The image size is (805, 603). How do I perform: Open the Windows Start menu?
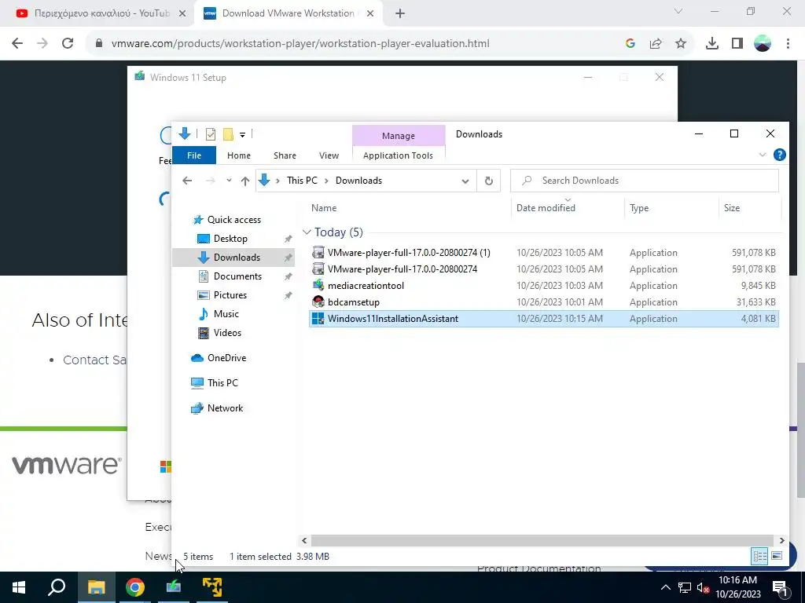[x=19, y=587]
